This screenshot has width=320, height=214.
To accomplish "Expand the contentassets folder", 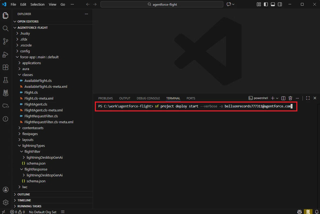I will (x=33, y=128).
